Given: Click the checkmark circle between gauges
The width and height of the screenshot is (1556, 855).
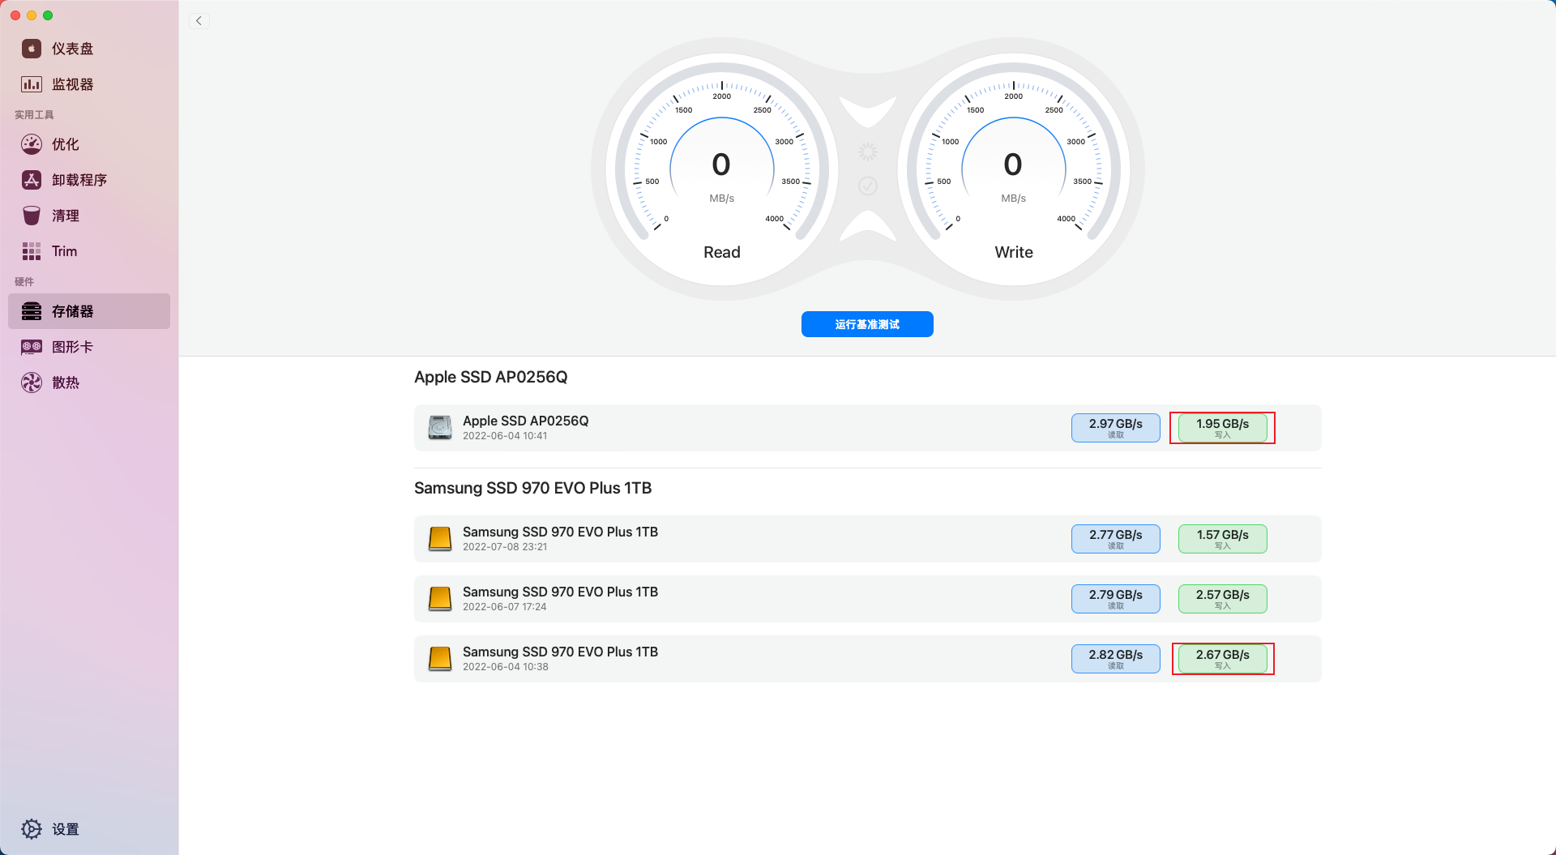Looking at the screenshot, I should click(868, 186).
